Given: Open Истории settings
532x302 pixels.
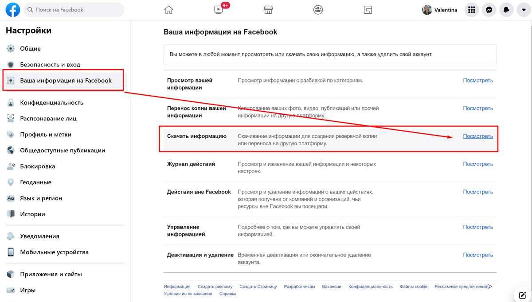Looking at the screenshot, I should coord(33,214).
